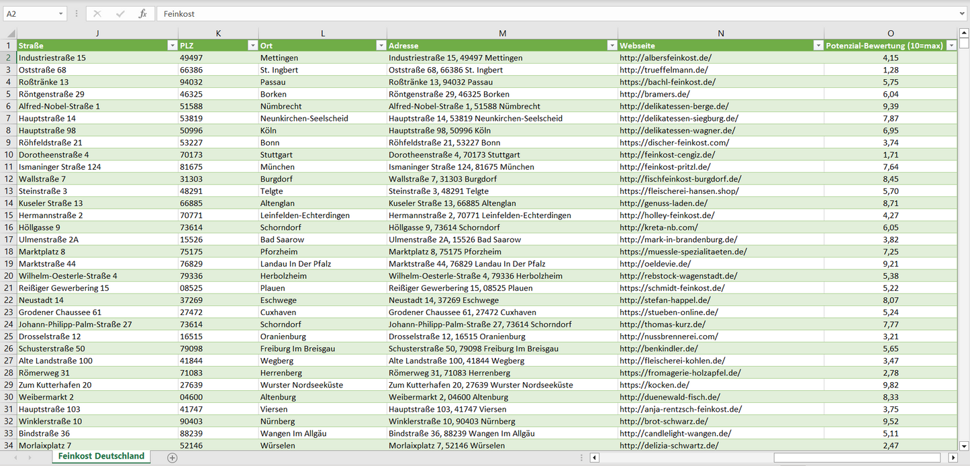Open the Straße column filter dropdown
The height and width of the screenshot is (466, 970).
coord(172,46)
